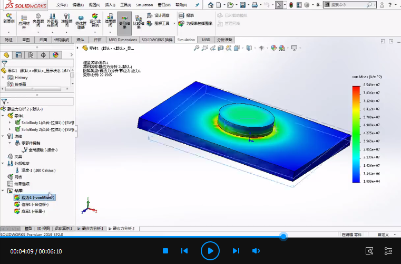Collapse the 外部载荷 external loads node
The width and height of the screenshot is (401, 264).
coord(3,163)
